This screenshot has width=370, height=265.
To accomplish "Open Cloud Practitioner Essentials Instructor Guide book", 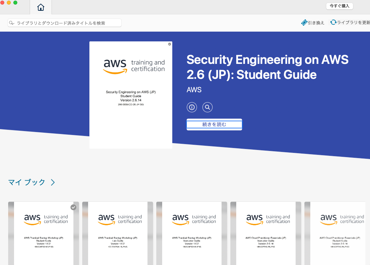I will 266,233.
